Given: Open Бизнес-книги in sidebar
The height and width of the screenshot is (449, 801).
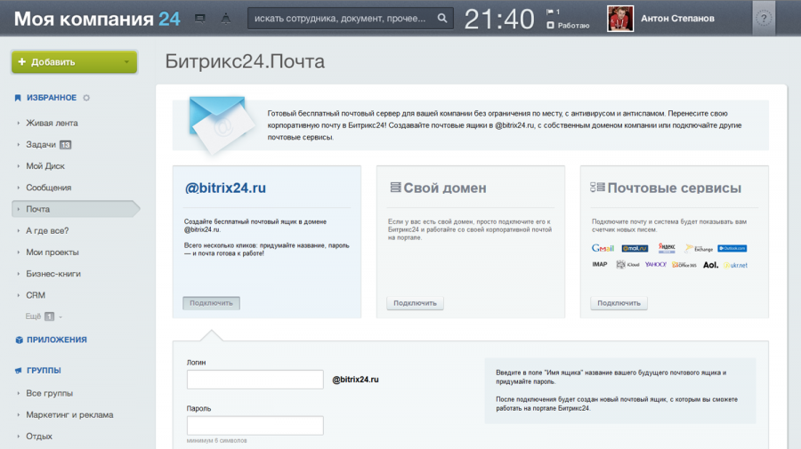Looking at the screenshot, I should (53, 274).
